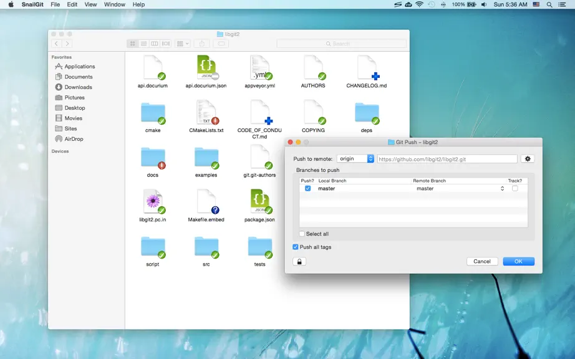
Task: Enable the Track checkbox for master
Action: [x=515, y=188]
